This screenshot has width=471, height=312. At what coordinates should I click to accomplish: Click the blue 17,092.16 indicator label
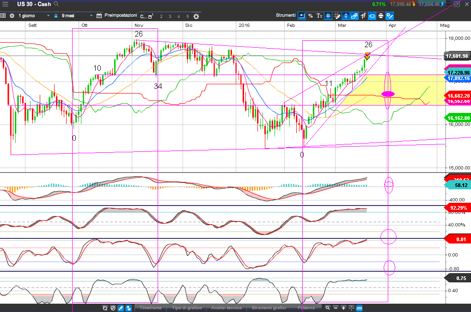(458, 79)
